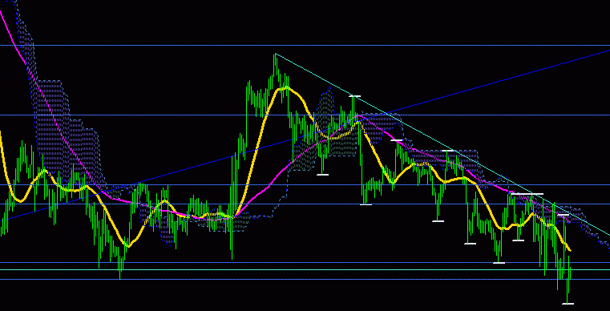610x311 pixels.
Task: Select the bottom-most horizontal blue line
Action: coord(305,279)
